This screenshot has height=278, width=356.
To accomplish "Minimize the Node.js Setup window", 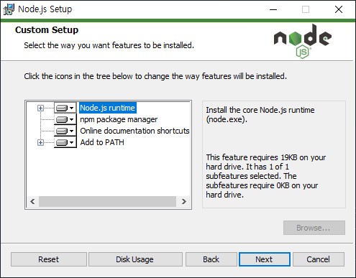I will 273,9.
